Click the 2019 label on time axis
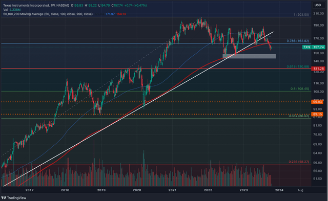Viewport: 328px width, 201px height. pos(101,190)
